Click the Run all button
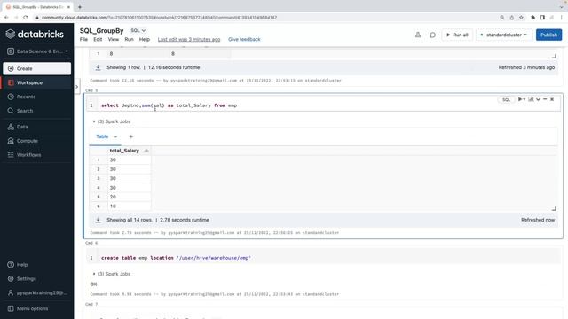Viewport: 568px width, 319px height. [x=457, y=35]
